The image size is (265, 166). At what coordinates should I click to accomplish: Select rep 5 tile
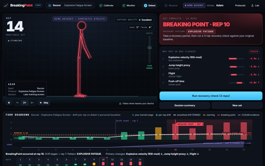tap(57, 162)
